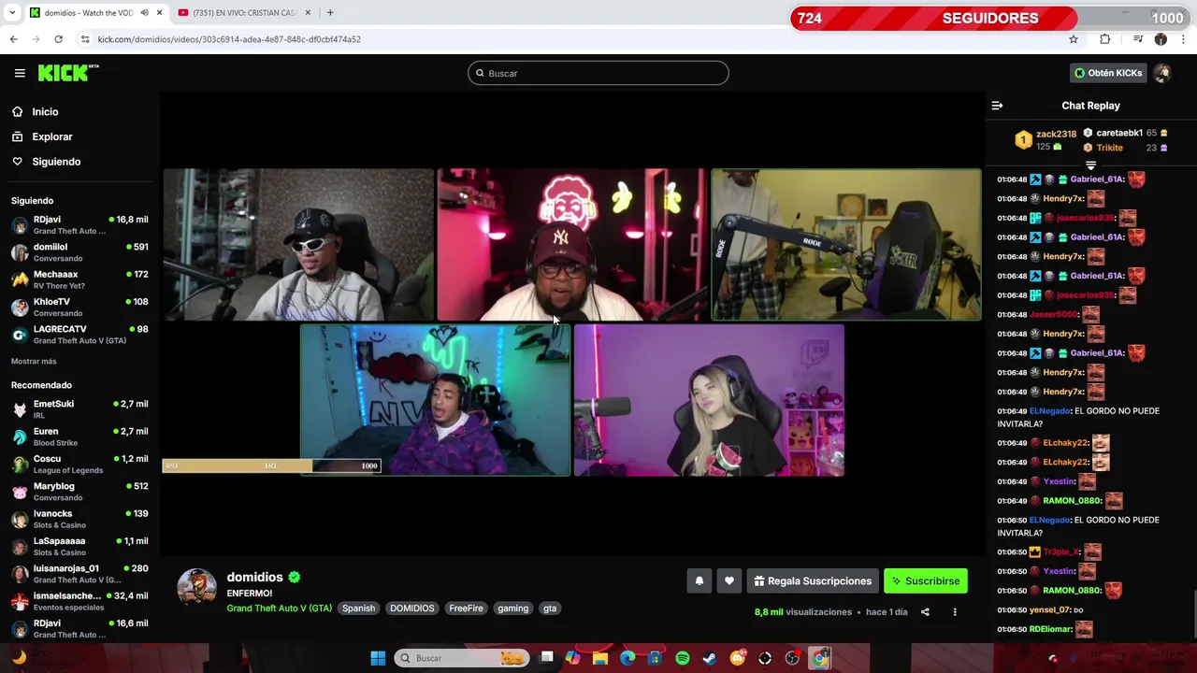Click Obtén KICKs button

tap(1108, 73)
